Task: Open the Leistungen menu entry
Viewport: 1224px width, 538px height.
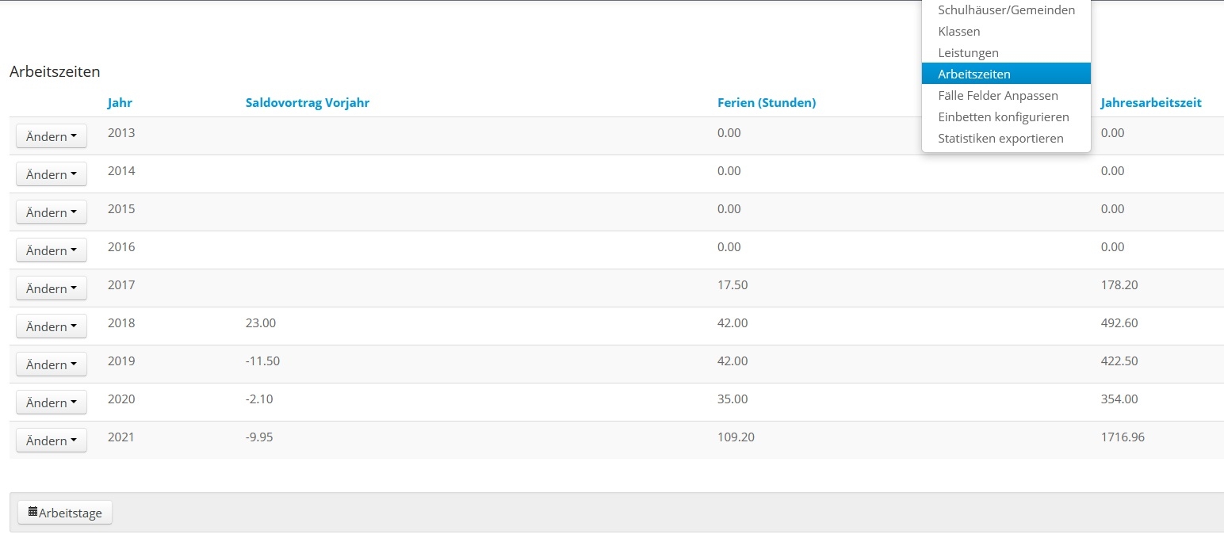Action: (x=968, y=53)
